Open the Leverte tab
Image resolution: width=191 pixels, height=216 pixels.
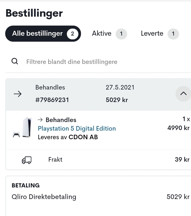coord(152,34)
